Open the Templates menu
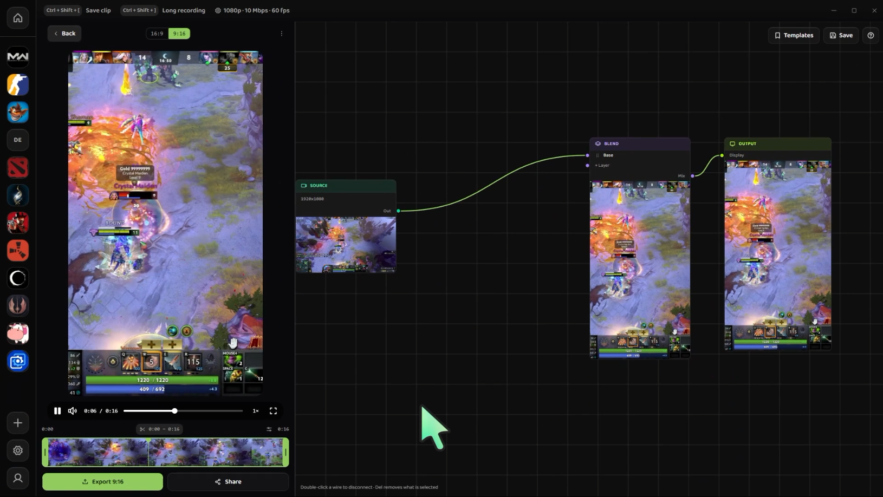Image resolution: width=883 pixels, height=497 pixels. [x=794, y=35]
